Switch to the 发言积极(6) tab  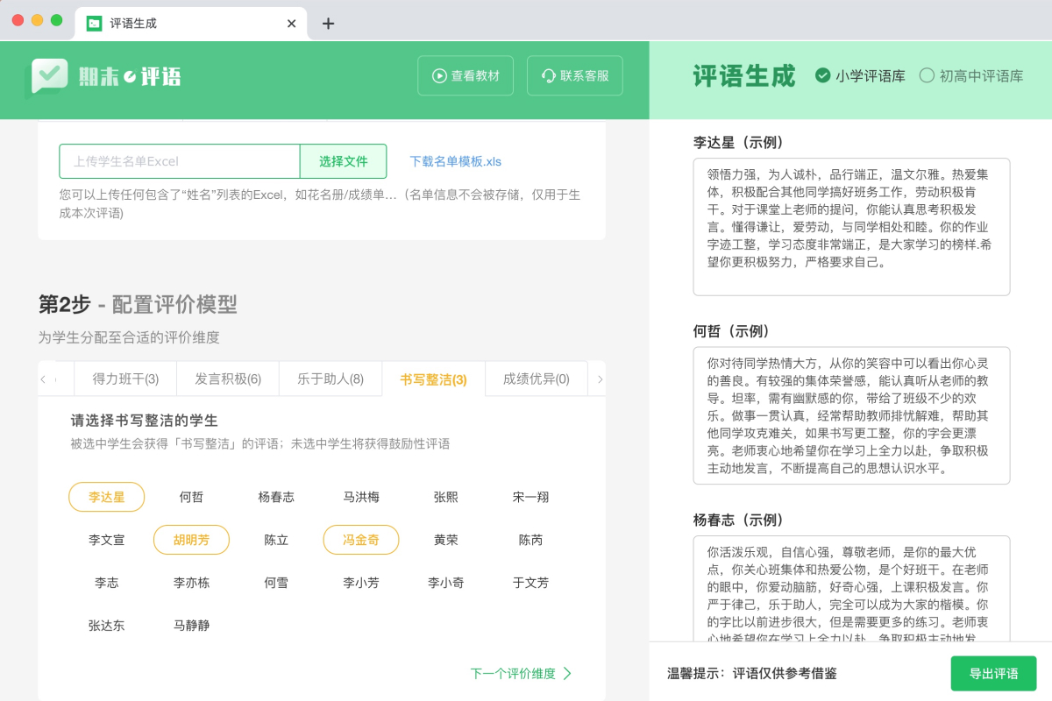click(228, 379)
